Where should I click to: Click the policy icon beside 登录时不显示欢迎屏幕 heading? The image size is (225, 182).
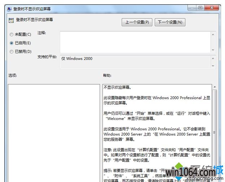[x=11, y=20]
